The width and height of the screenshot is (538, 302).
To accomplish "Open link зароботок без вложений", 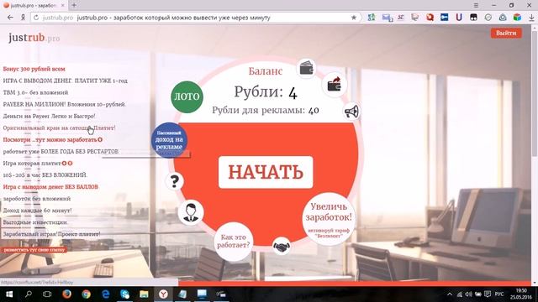I will tap(37, 199).
